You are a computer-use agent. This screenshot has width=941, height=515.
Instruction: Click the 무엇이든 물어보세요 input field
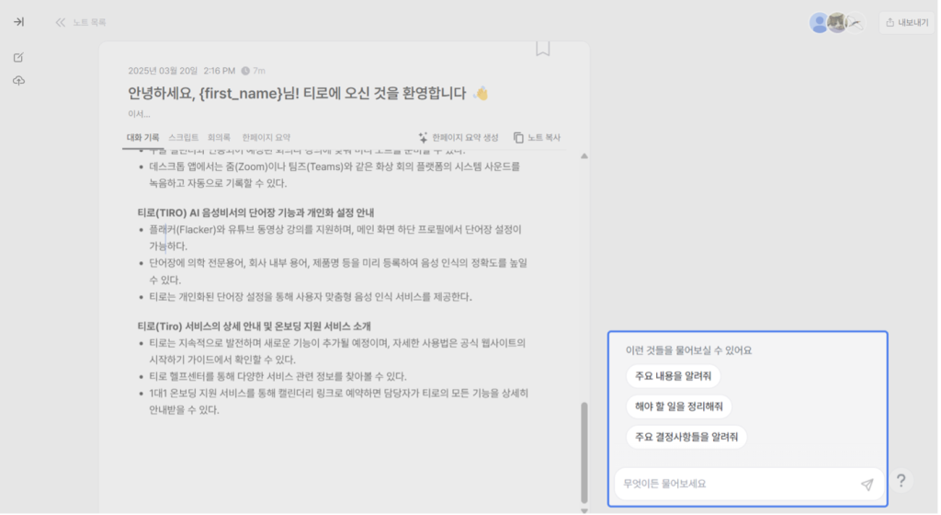tap(735, 484)
